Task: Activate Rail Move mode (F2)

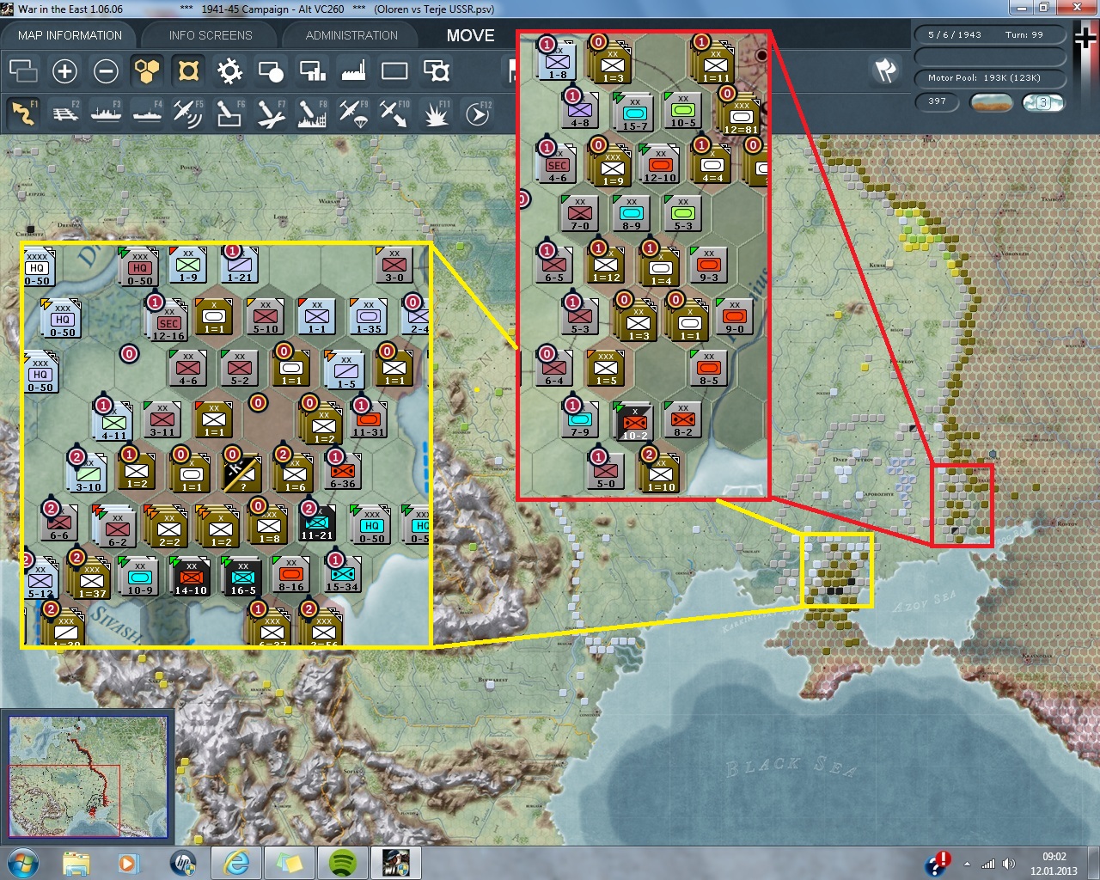Action: pos(64,113)
